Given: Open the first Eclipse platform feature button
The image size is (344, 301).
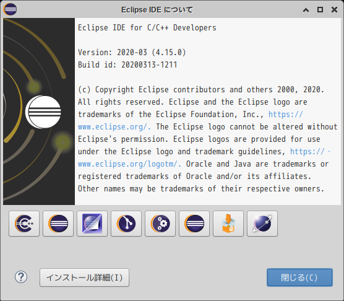Looking at the screenshot, I should point(58,224).
